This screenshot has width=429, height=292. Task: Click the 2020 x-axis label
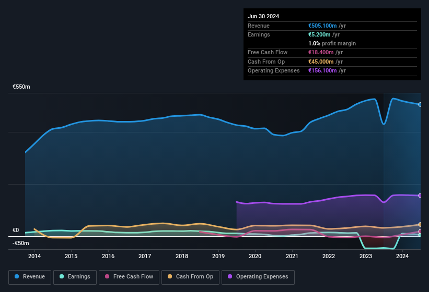tap(255, 256)
